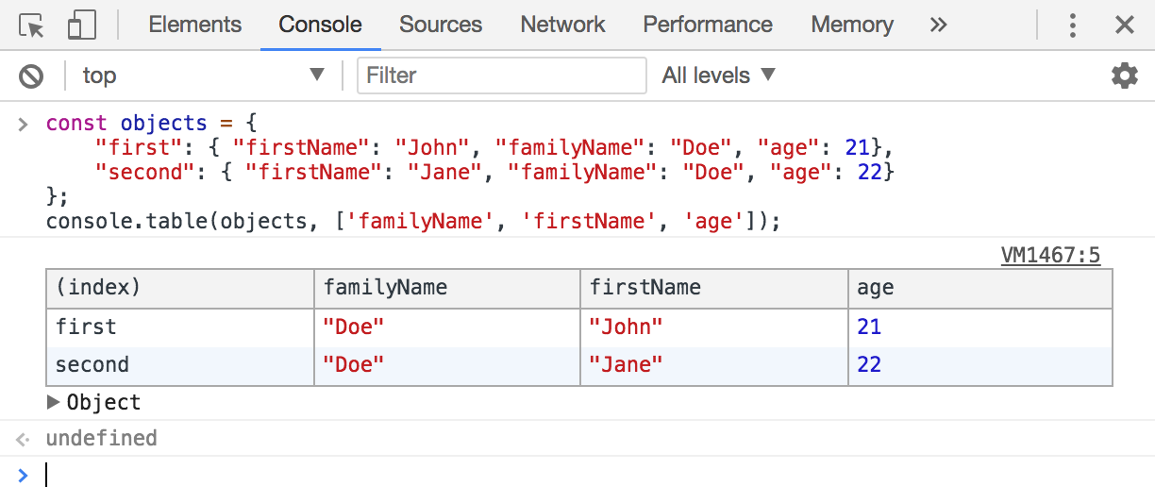Switch to the Sources tab
The height and width of the screenshot is (503, 1155).
pyautogui.click(x=440, y=25)
